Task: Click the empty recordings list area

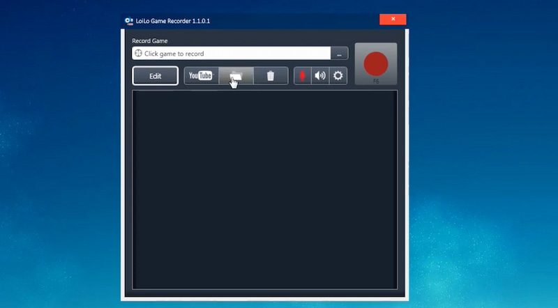Action: tap(264, 188)
